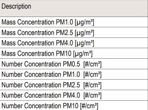Select the Mass Concentration PM10 row
The width and height of the screenshot is (148, 110).
tap(74, 53)
